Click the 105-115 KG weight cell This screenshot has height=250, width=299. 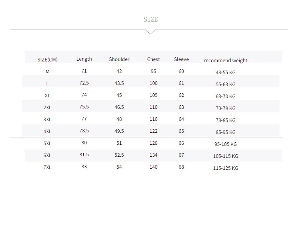point(226,156)
